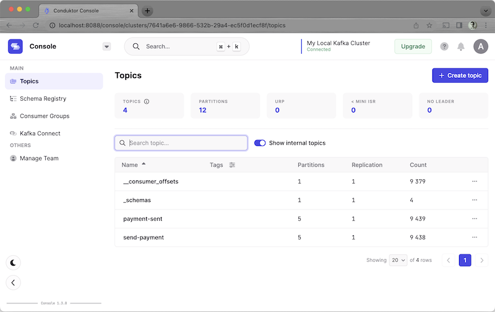
Task: Open the _schemas topic
Action: (137, 200)
